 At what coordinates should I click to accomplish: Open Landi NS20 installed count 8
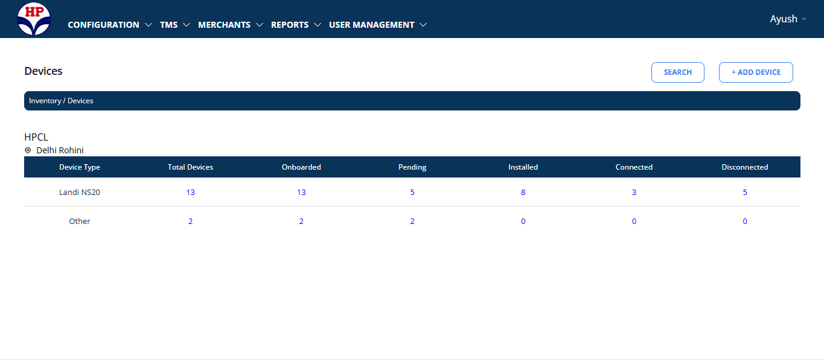[523, 193]
